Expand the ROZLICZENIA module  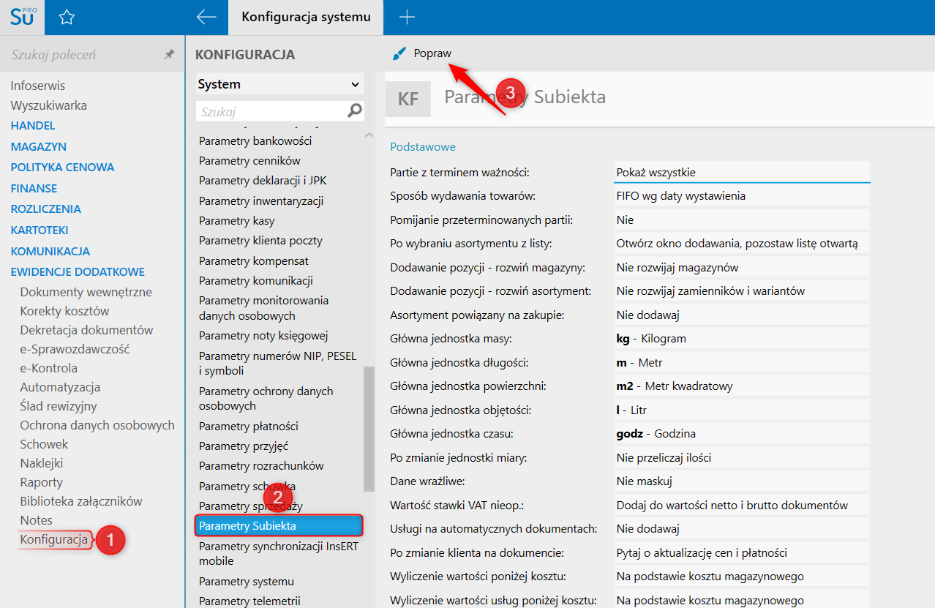[45, 209]
